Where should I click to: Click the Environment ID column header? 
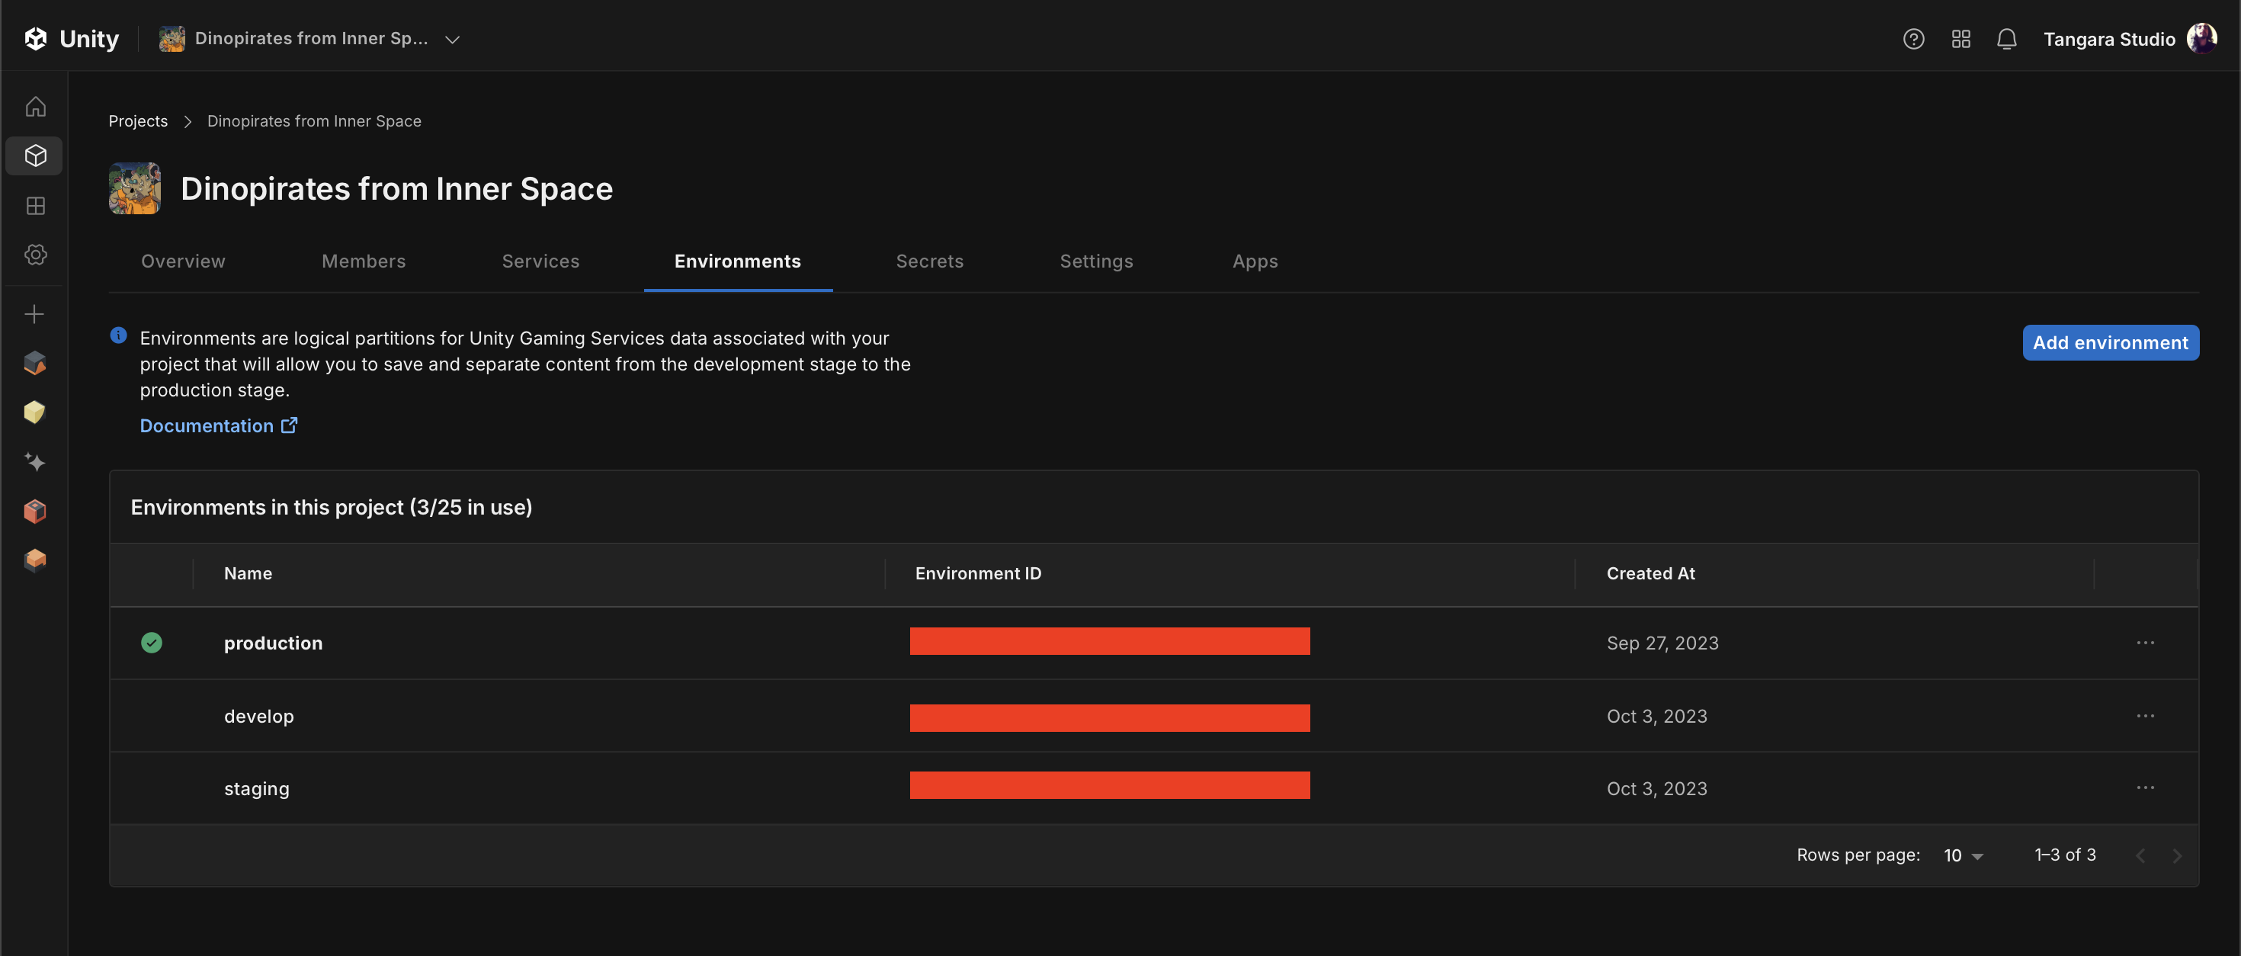pyautogui.click(x=978, y=574)
